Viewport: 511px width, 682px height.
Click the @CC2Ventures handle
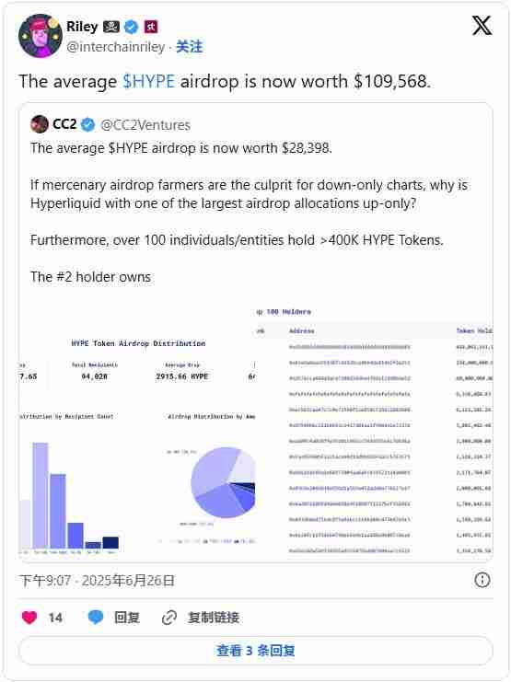point(145,125)
